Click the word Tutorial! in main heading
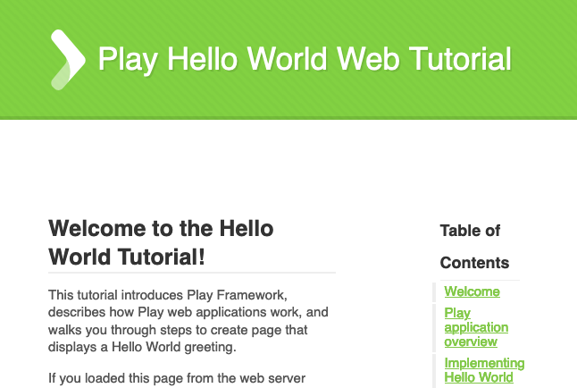Viewport: 577px width, 388px height. [162, 257]
